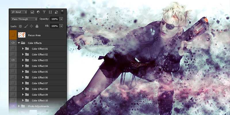230x115 pixels.
Task: Filter layers by adjustment layer type
Action: click(38, 12)
